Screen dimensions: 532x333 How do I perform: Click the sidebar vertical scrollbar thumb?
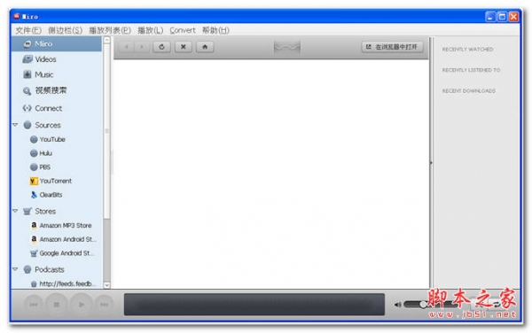(107, 131)
